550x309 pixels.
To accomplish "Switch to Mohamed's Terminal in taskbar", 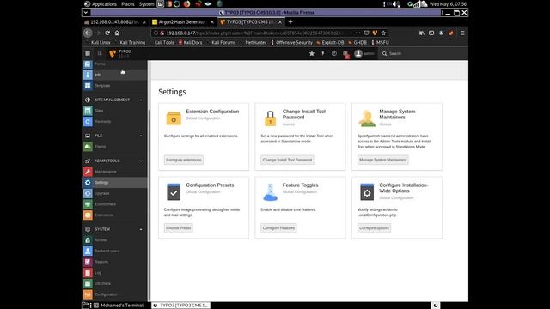I will coord(119,306).
